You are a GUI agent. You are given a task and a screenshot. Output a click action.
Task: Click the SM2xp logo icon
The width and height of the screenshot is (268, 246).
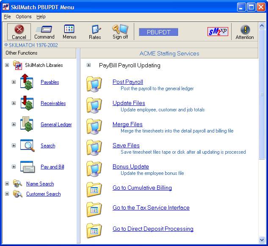[218, 32]
